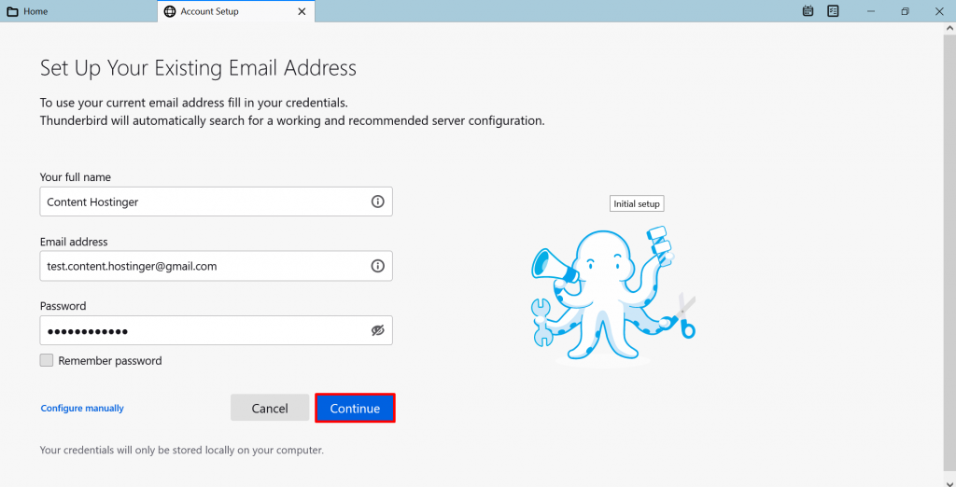This screenshot has height=487, width=956.
Task: Cancel the account setup
Action: click(270, 409)
